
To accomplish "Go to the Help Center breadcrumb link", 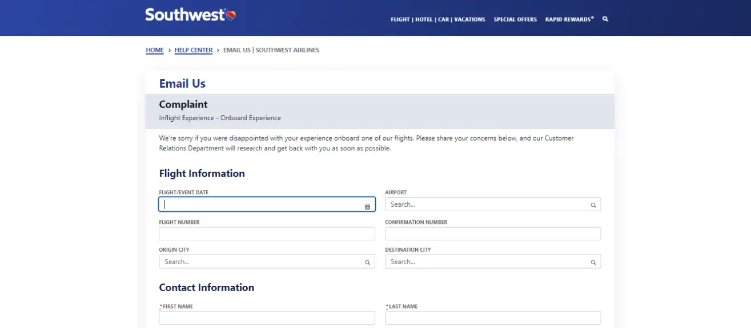I will [x=194, y=50].
